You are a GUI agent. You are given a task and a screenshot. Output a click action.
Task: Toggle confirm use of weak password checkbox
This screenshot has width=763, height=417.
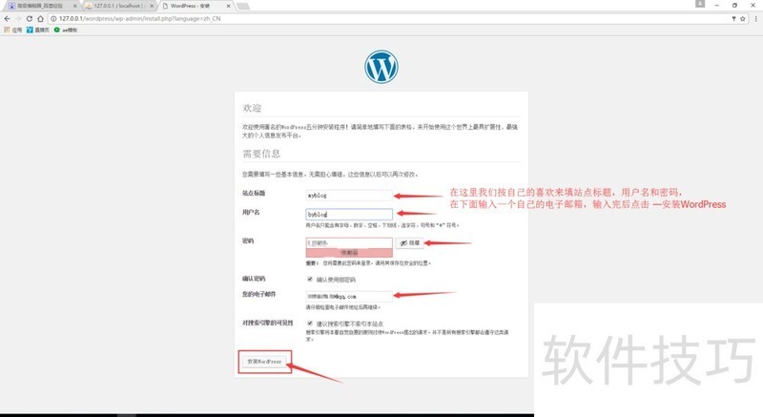point(309,280)
